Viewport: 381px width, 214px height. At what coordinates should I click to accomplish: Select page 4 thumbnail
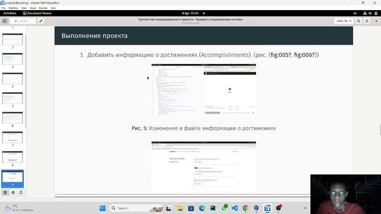(x=13, y=78)
